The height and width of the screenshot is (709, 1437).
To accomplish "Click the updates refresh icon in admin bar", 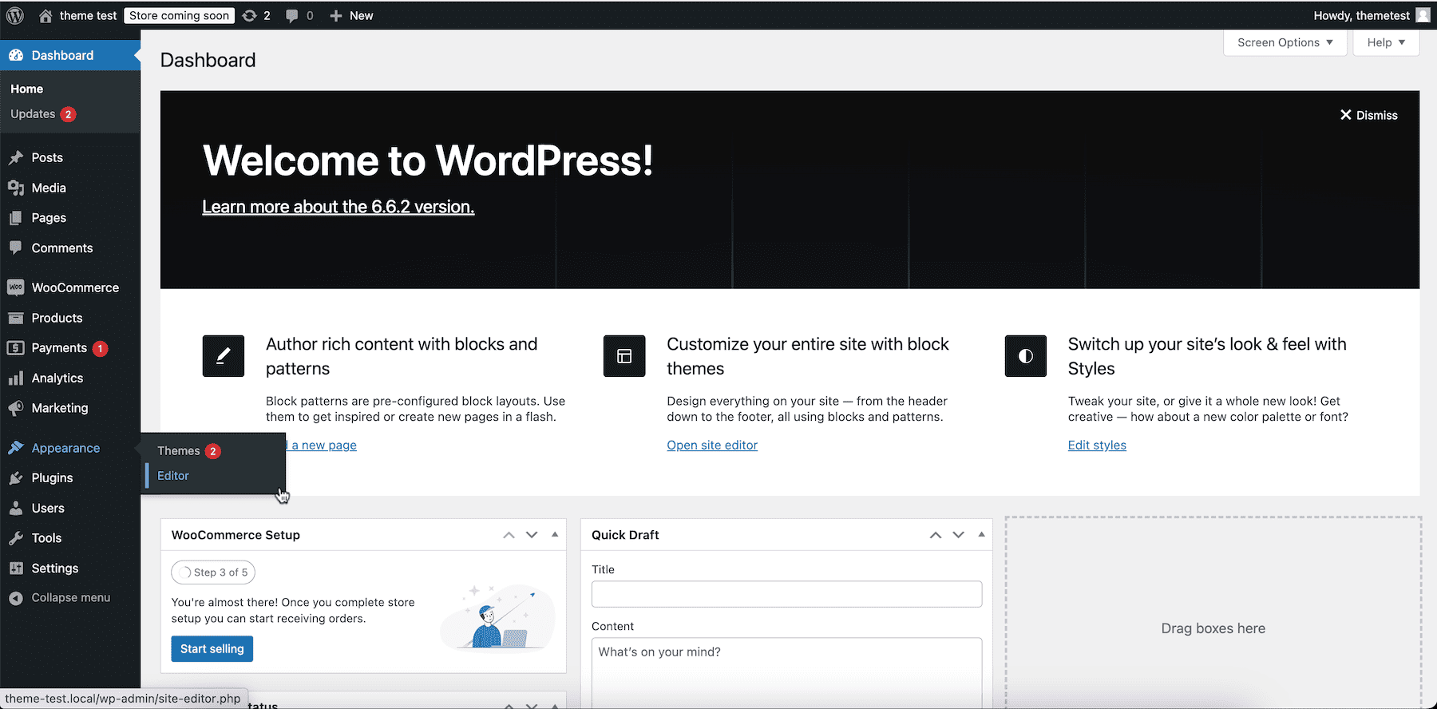I will (x=250, y=15).
